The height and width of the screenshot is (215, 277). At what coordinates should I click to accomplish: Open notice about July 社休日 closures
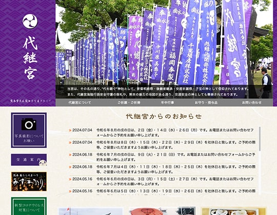pos(176,169)
